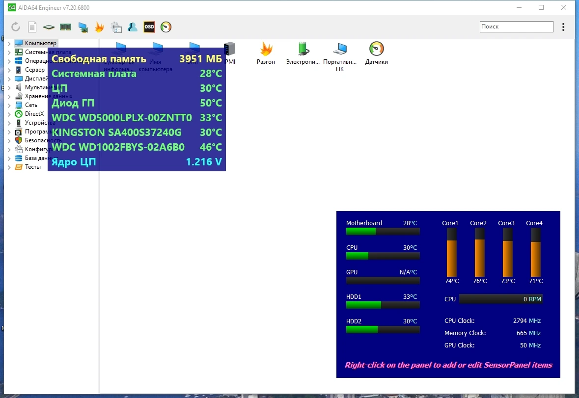579x398 pixels.
Task: Open the vertical dots menu
Action: coord(563,27)
